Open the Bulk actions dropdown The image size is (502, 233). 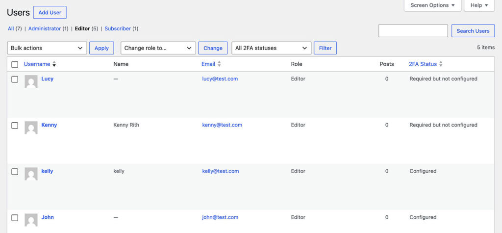click(x=47, y=48)
